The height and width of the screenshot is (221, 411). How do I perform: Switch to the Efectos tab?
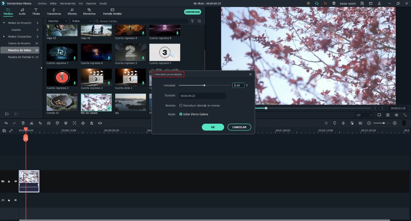pyautogui.click(x=72, y=11)
